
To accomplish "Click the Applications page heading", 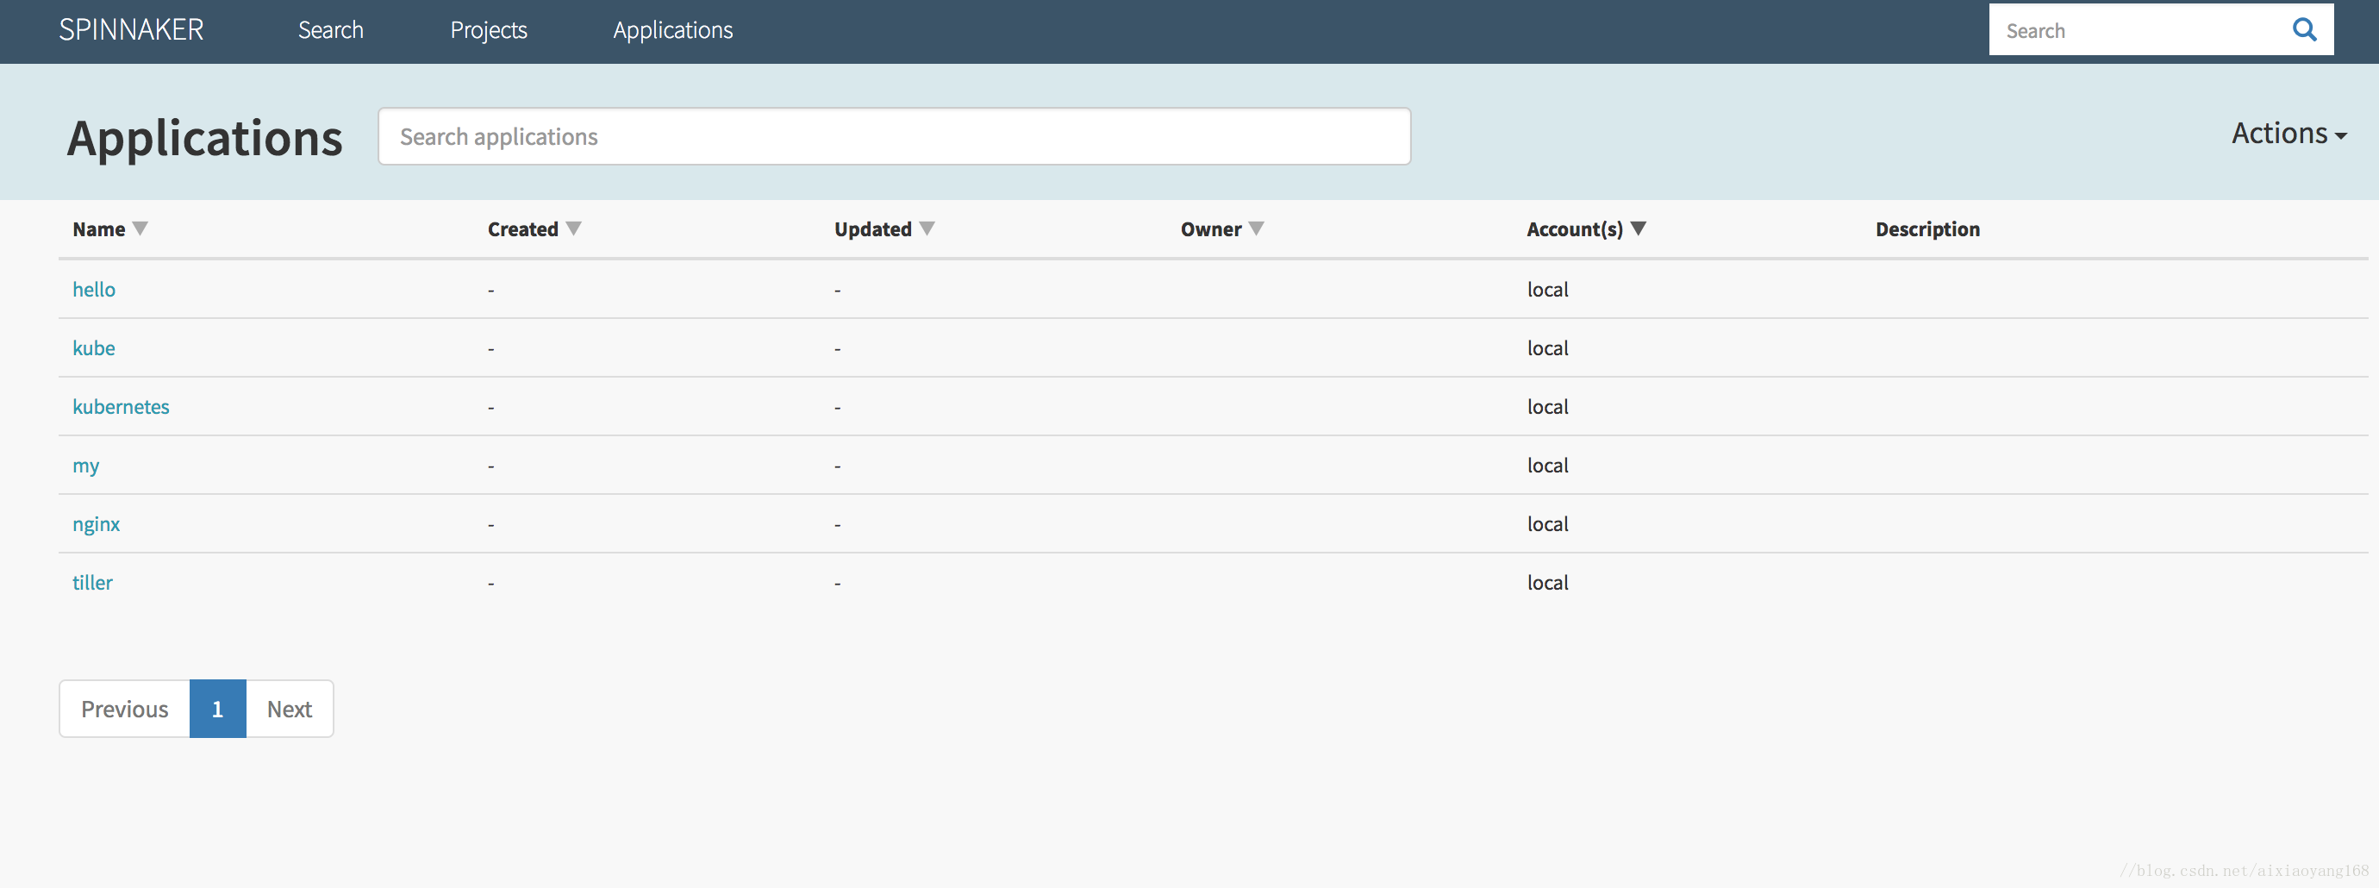I will 205,139.
